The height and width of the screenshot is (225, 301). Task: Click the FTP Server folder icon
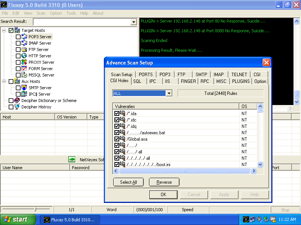[24, 49]
